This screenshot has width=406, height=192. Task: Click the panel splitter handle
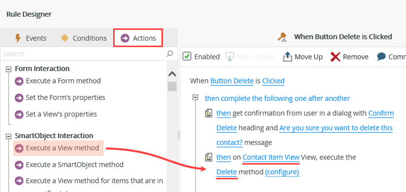click(x=179, y=135)
